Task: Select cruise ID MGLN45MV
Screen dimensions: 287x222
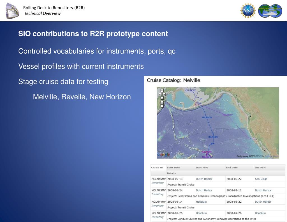Action: pyautogui.click(x=159, y=190)
